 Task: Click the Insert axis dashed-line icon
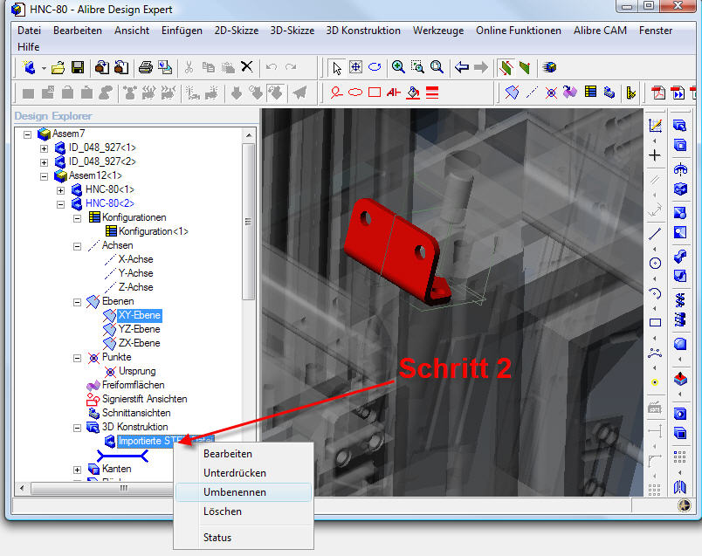tap(532, 93)
